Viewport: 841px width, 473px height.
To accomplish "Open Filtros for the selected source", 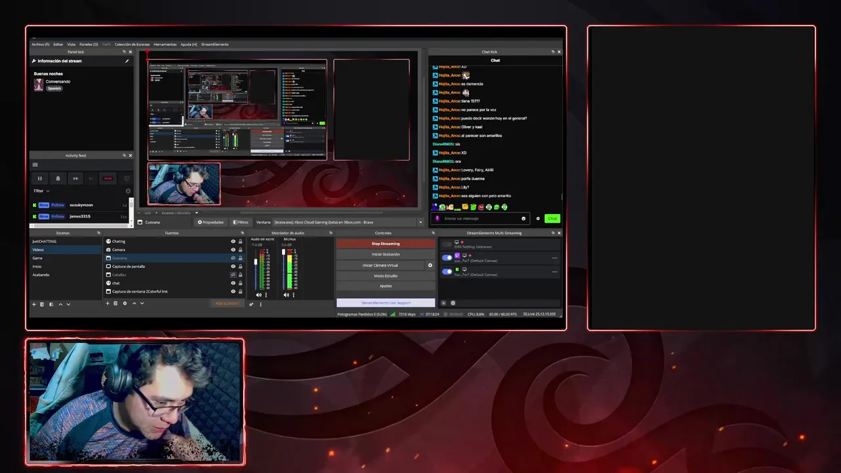I will [x=240, y=222].
